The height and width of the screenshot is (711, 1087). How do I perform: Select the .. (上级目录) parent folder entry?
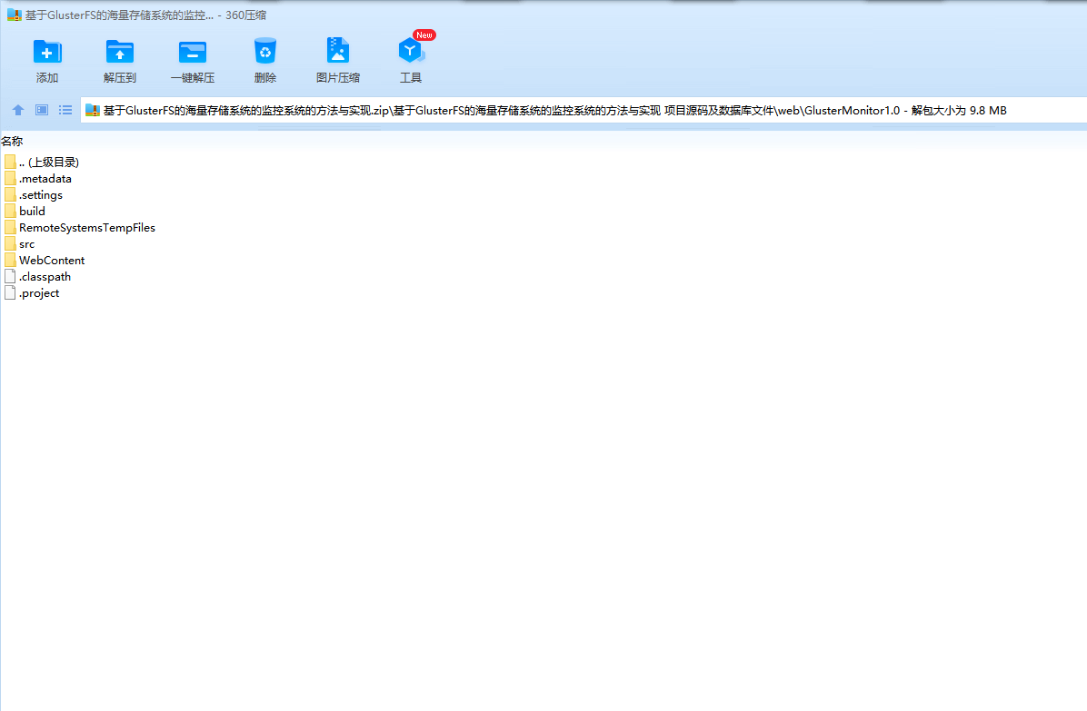[x=42, y=162]
